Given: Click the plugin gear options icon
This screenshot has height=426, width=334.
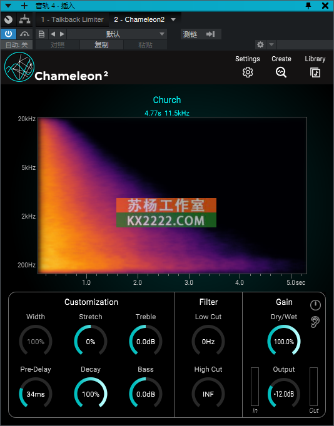Looking at the screenshot, I should click(x=260, y=44).
